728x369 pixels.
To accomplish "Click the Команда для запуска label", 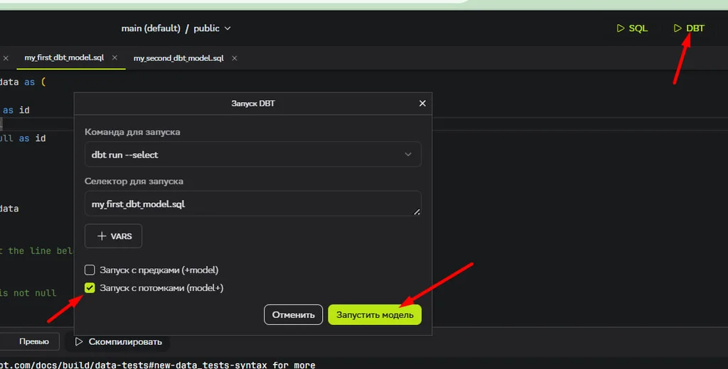I will click(132, 132).
